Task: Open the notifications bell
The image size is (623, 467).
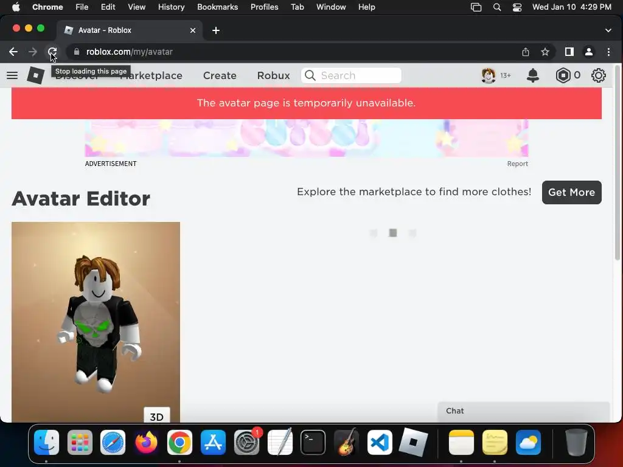Action: [x=532, y=75]
